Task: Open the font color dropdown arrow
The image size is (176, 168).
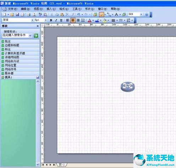Action: (x=93, y=21)
